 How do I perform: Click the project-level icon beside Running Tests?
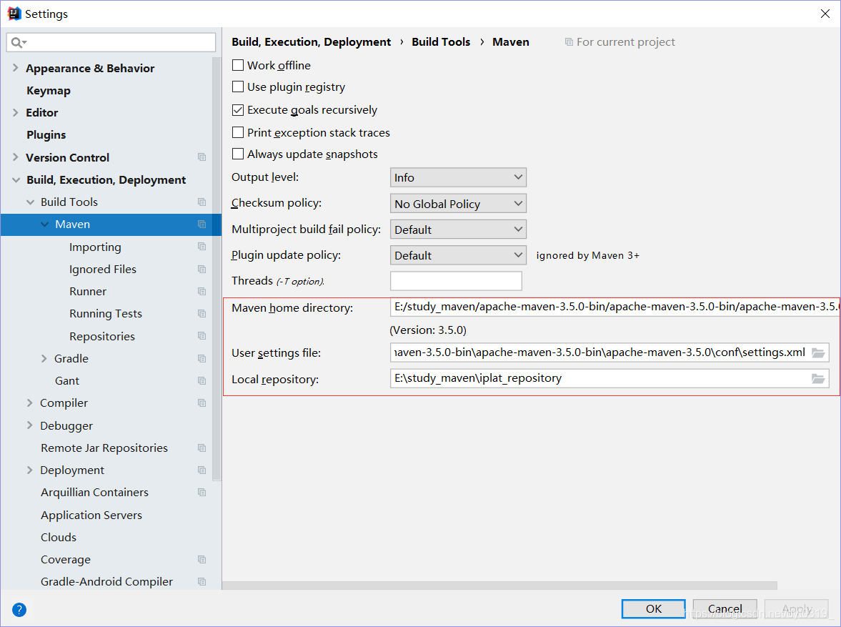click(201, 313)
